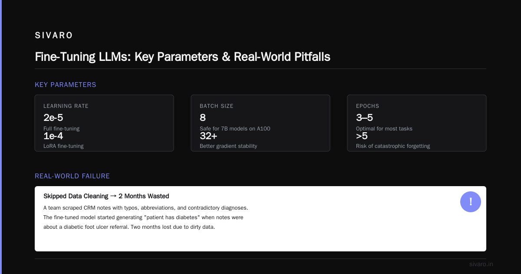Select the Learning Rate parameter card
This screenshot has height=274, width=521.
104,123
